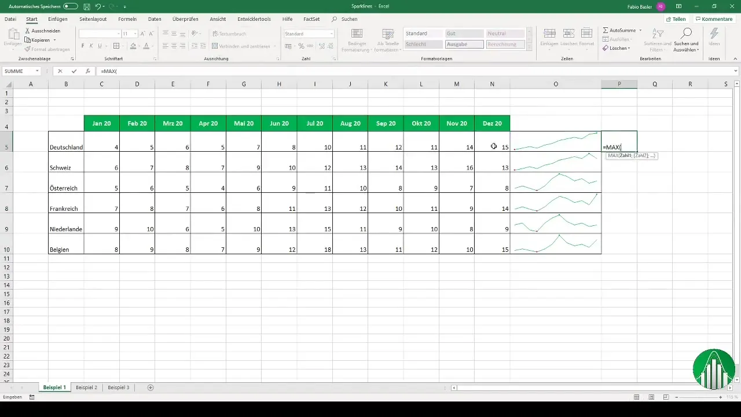This screenshot has width=741, height=417.
Task: Switch to the Formeln tab
Action: click(x=127, y=19)
